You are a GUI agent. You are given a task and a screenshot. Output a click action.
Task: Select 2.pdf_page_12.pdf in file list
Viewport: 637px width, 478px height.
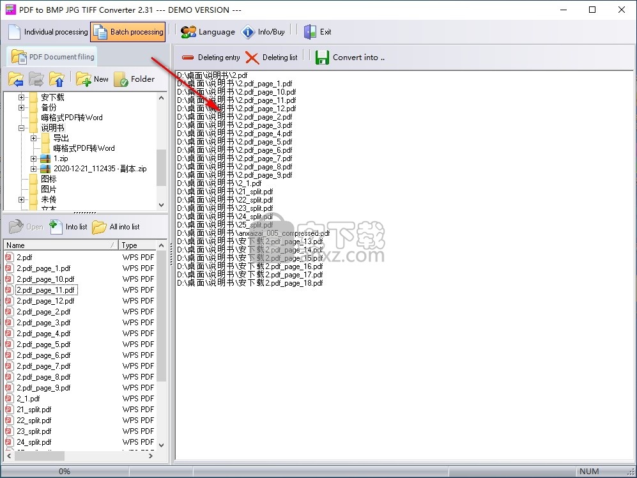pos(45,301)
